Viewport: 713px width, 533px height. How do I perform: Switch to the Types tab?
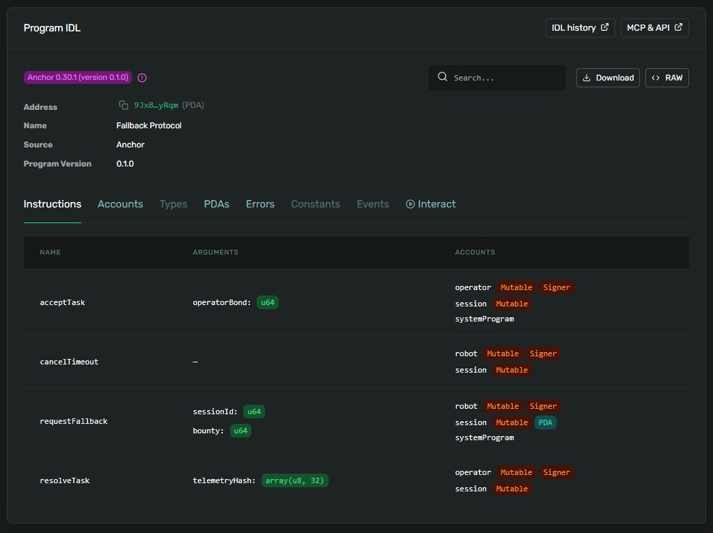173,204
